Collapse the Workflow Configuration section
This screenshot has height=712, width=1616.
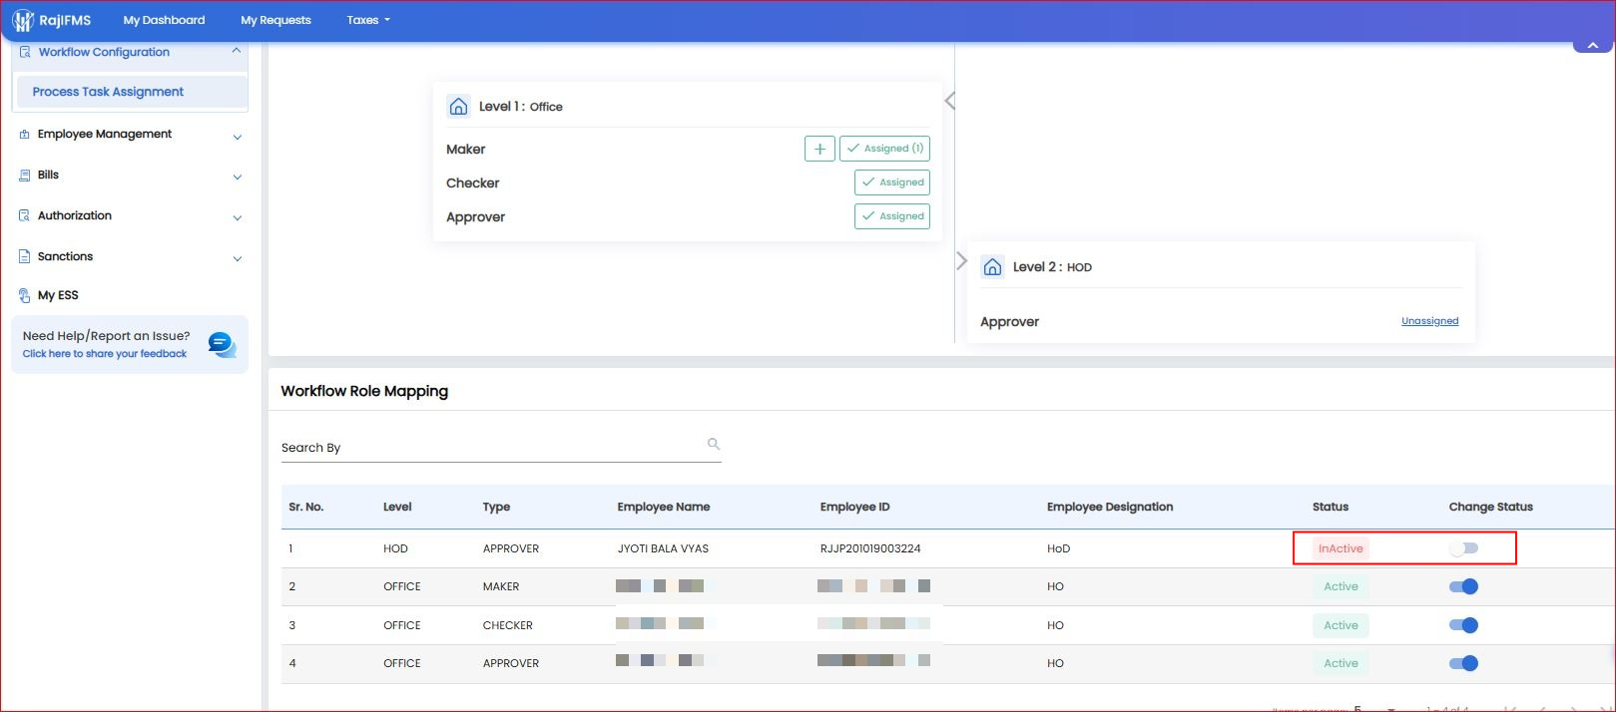click(x=237, y=51)
